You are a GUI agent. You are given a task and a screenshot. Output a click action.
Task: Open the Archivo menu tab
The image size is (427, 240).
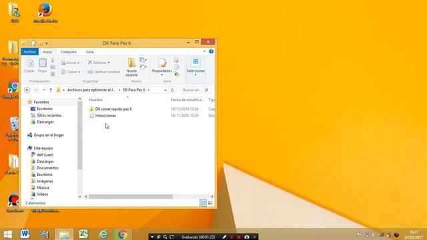click(x=29, y=52)
